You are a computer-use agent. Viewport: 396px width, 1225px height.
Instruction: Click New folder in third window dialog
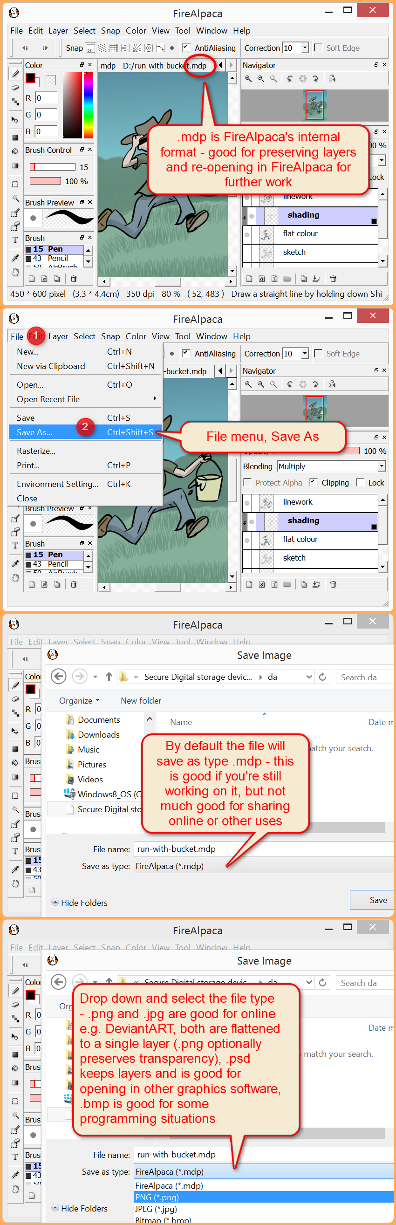[x=141, y=700]
